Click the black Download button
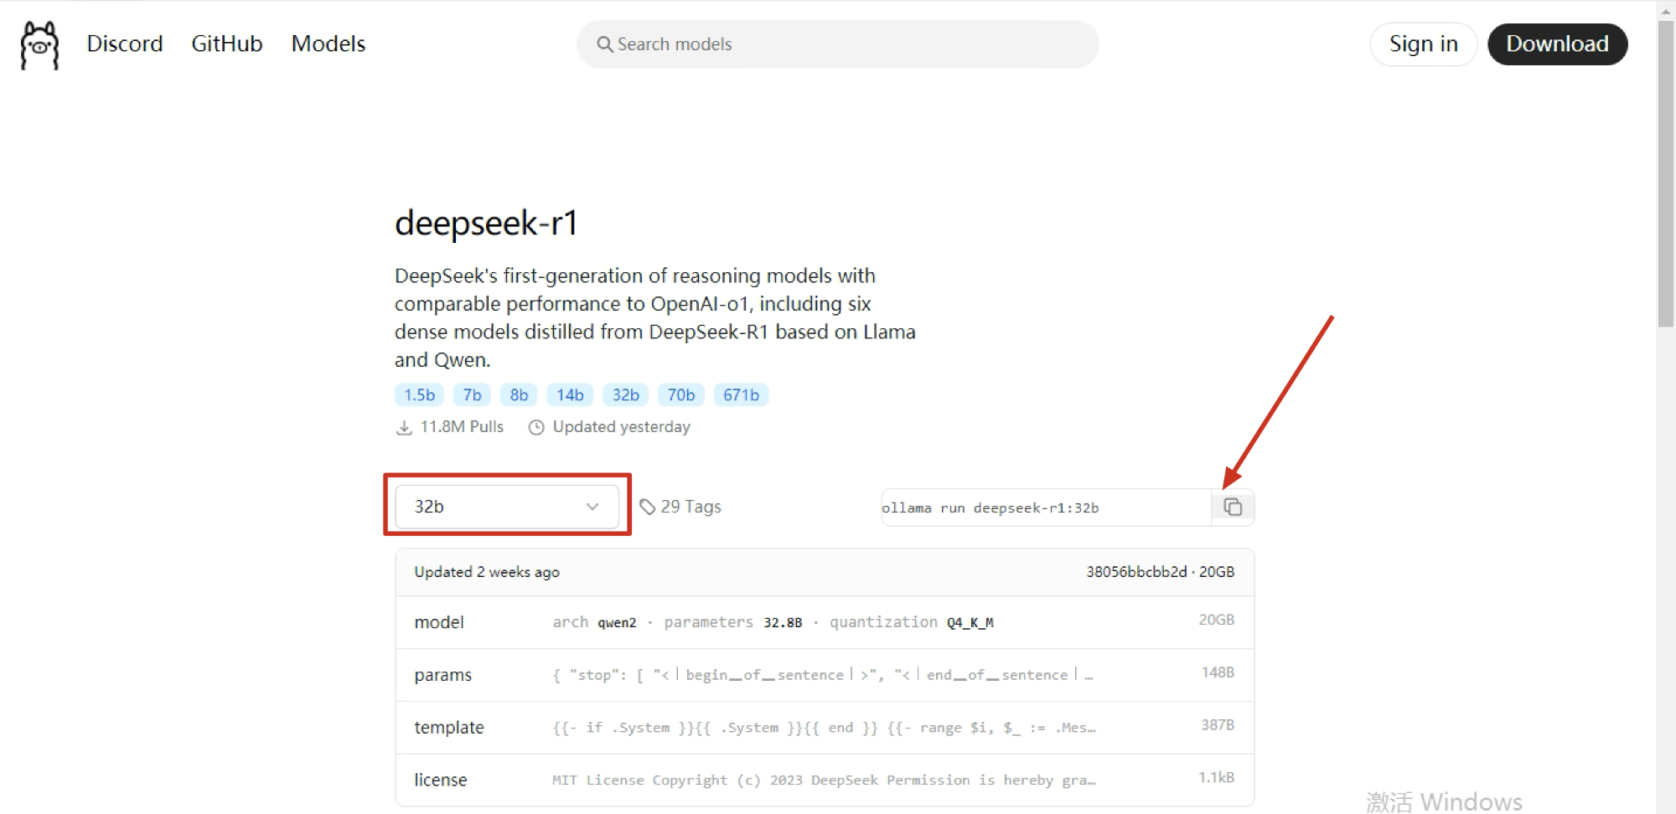 1557,44
